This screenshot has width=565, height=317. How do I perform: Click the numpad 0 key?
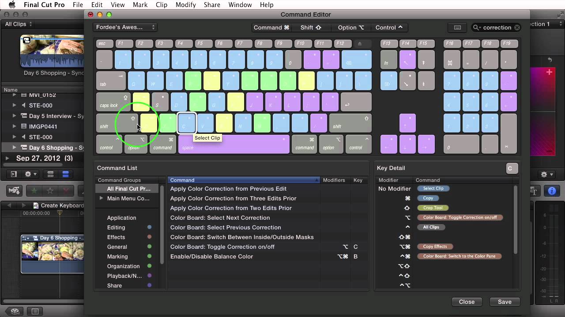(x=461, y=144)
